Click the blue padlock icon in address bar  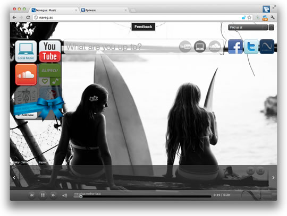pyautogui.click(x=243, y=18)
